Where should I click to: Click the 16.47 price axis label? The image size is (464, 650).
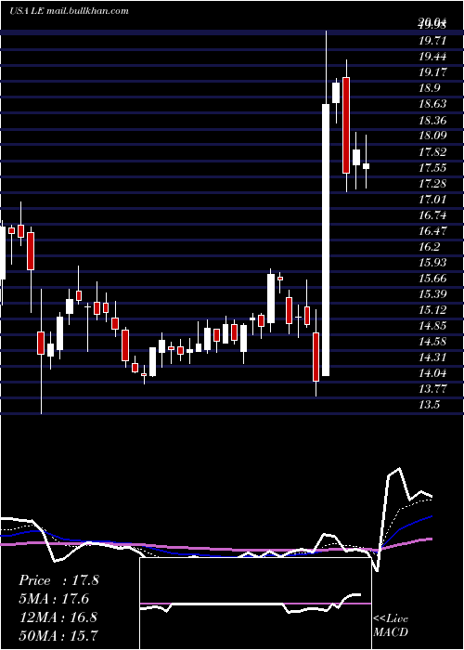point(433,231)
